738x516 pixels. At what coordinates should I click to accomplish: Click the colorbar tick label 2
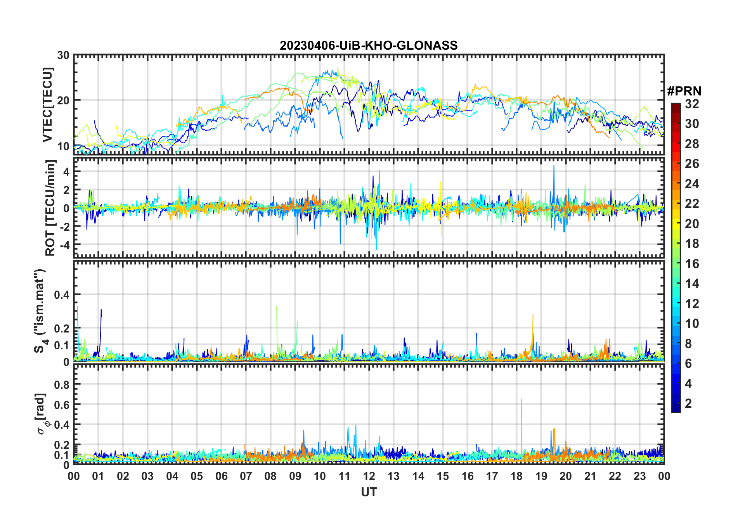[x=688, y=403]
